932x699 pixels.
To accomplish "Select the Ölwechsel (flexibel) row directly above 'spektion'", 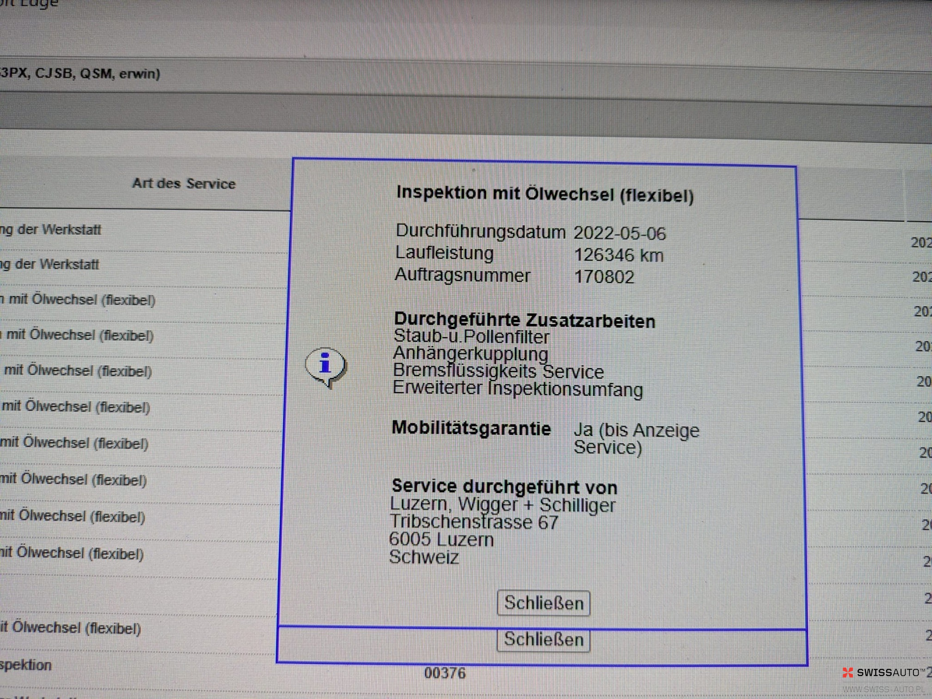I will tap(70, 628).
